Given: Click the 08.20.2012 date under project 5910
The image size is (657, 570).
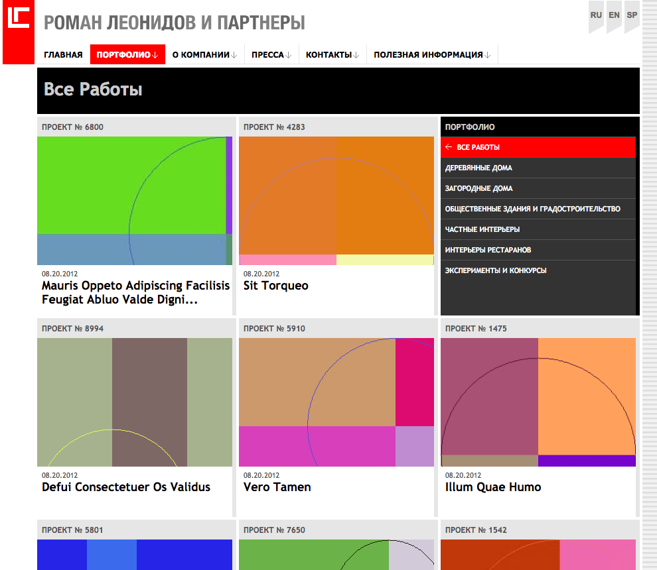Looking at the screenshot, I should pyautogui.click(x=261, y=475).
